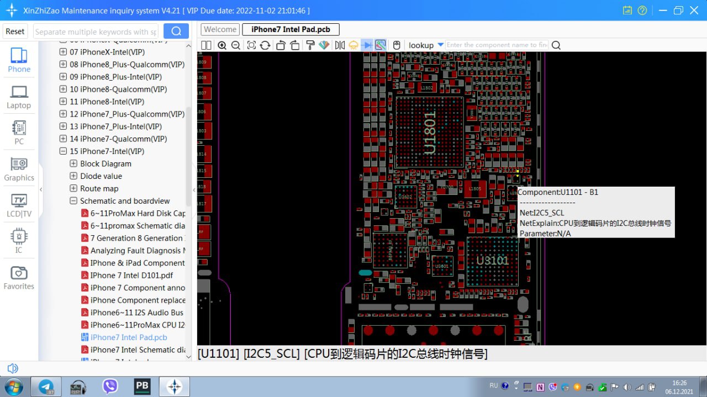Select the iPhone7 Intel Pad.pcb tab

[291, 30]
